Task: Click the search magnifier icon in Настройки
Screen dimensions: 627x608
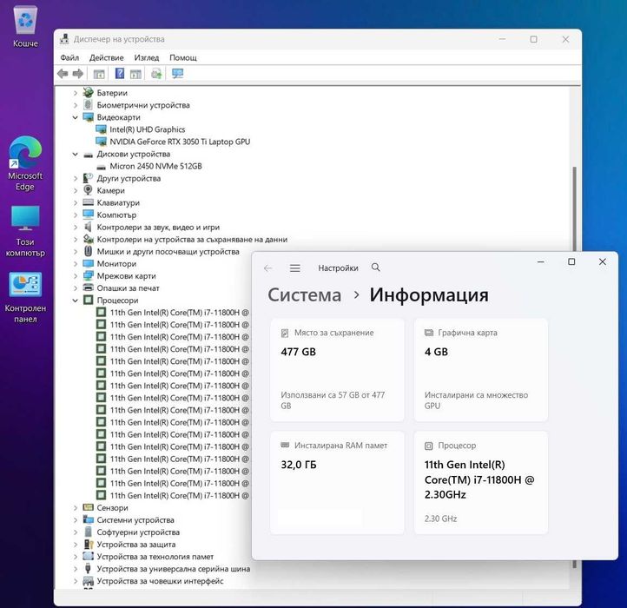Action: 375,268
